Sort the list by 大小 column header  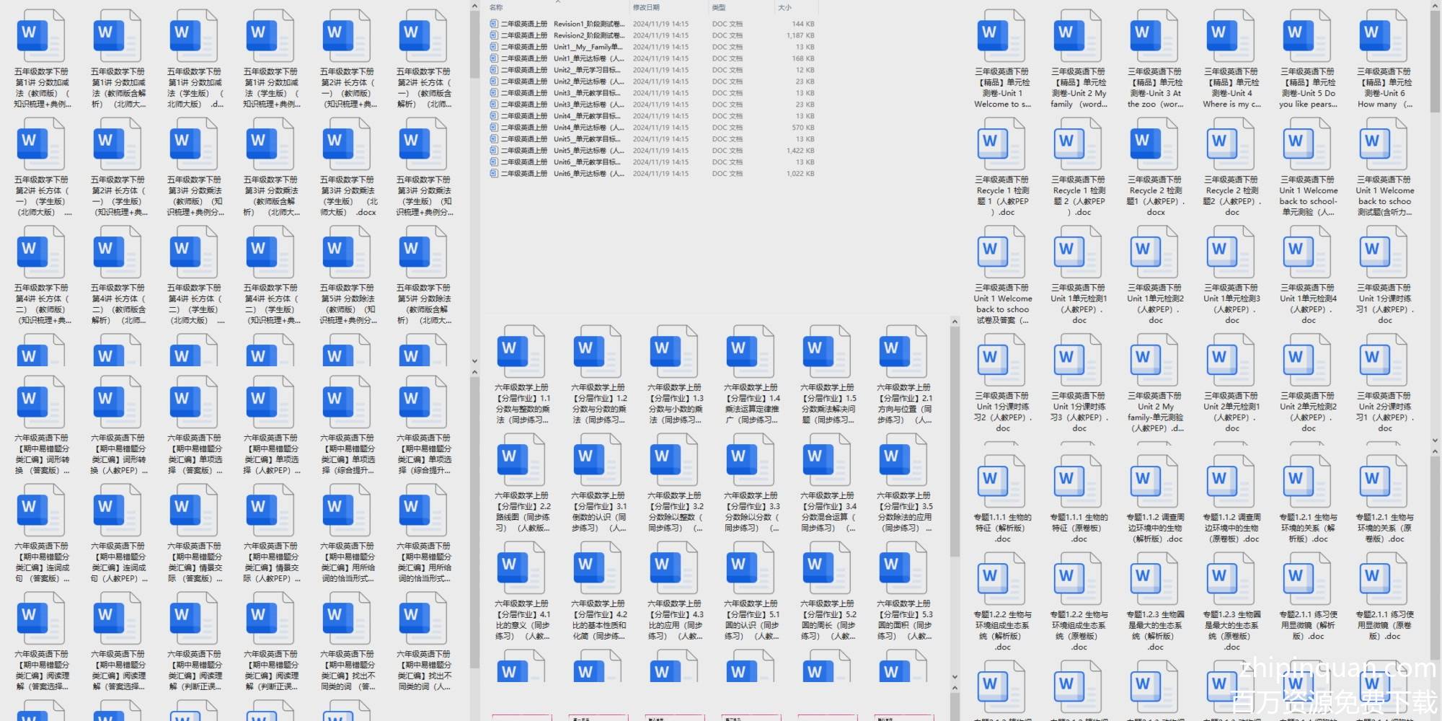(x=784, y=7)
